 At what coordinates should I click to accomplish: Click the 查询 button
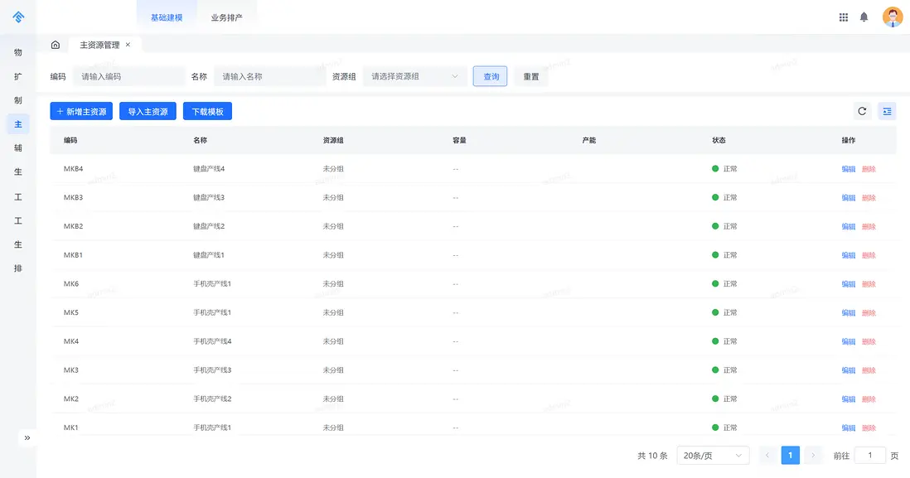click(x=491, y=76)
